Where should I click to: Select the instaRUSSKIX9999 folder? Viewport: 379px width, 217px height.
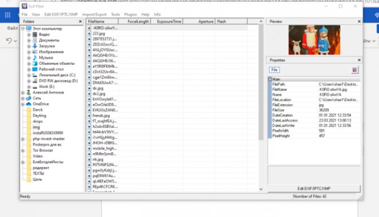point(48,133)
